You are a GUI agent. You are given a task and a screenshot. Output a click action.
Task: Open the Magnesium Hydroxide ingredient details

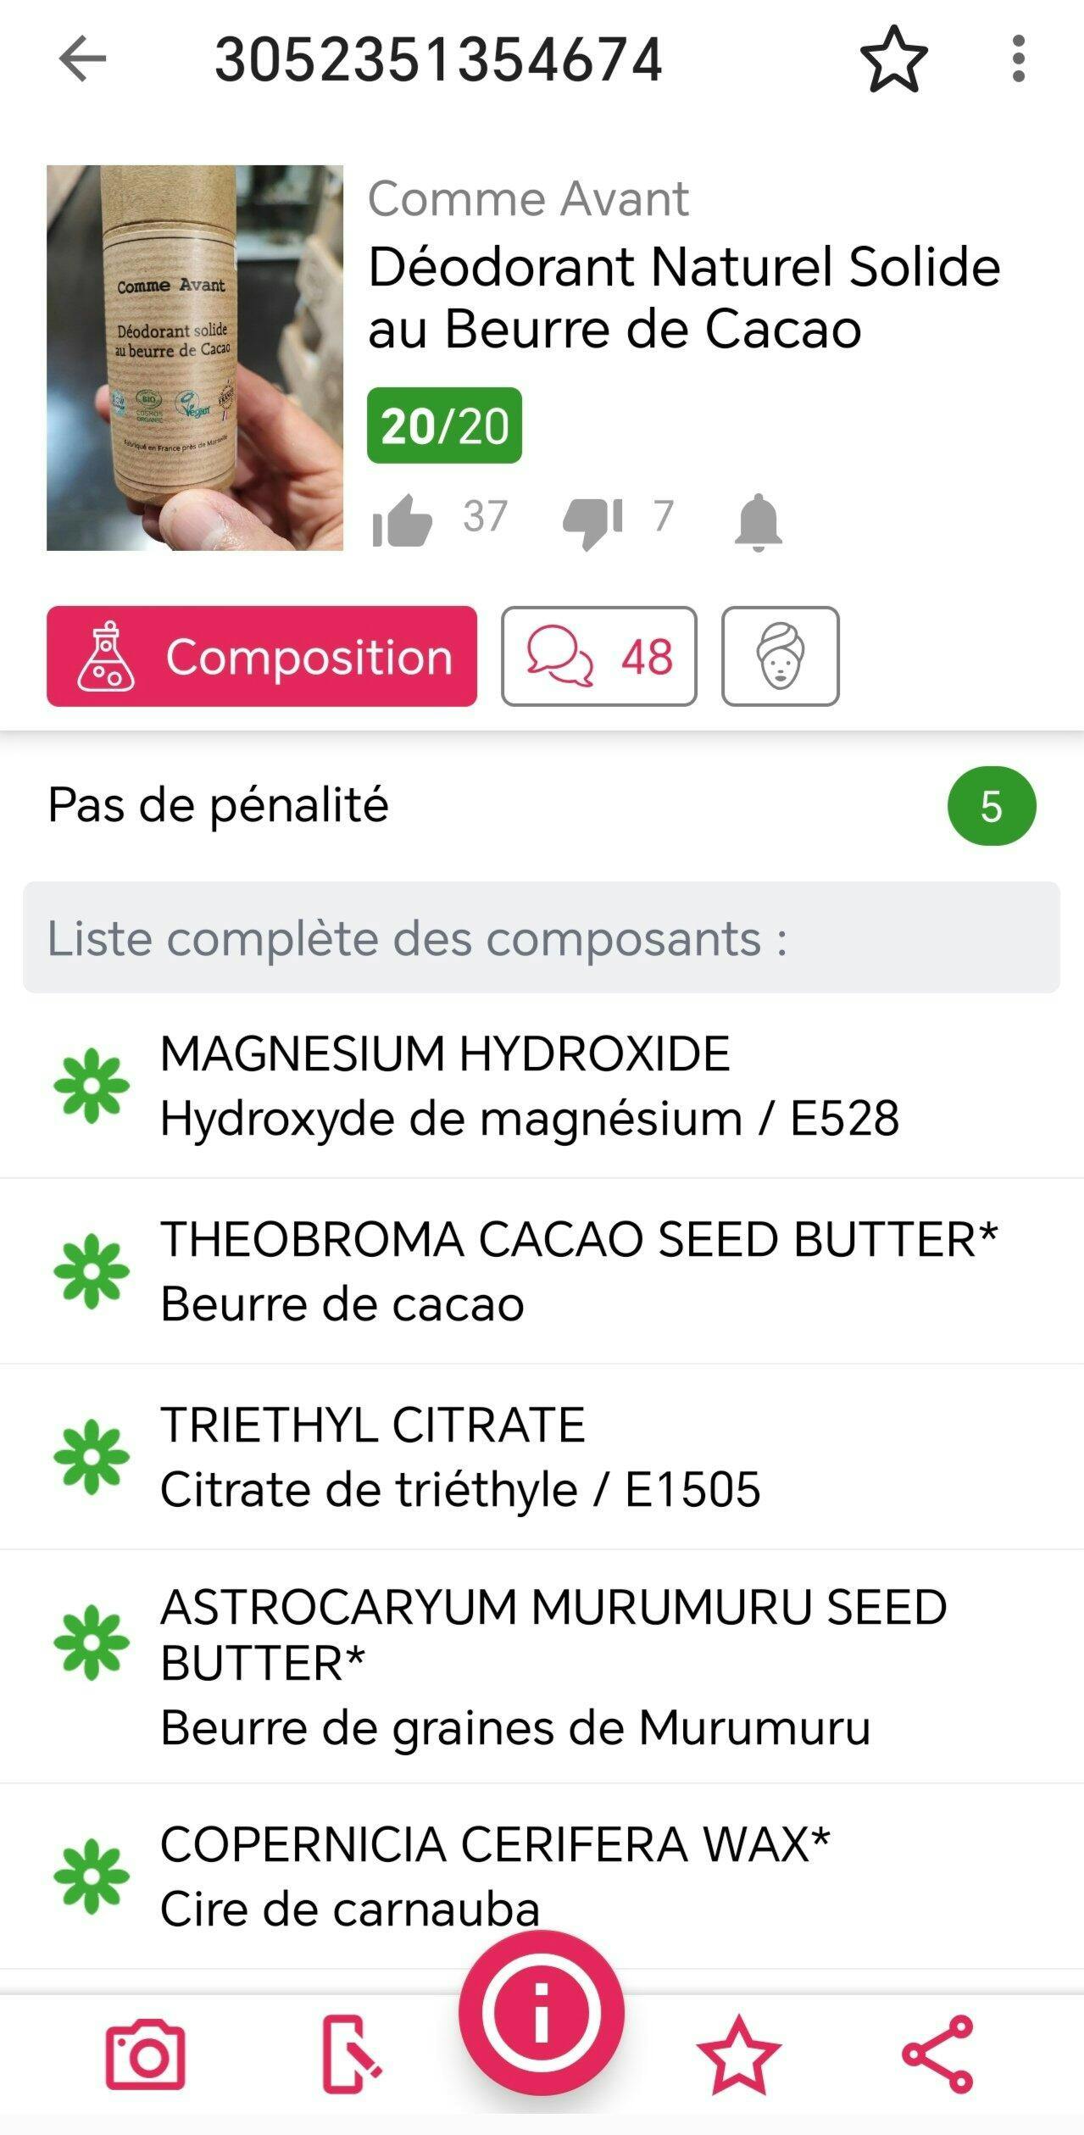(x=530, y=1086)
